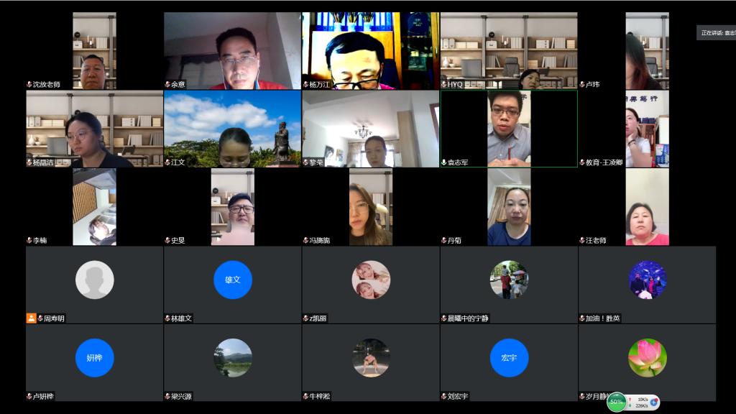Click the muted mic icon beside 林雄文
The height and width of the screenshot is (414, 736).
167,318
